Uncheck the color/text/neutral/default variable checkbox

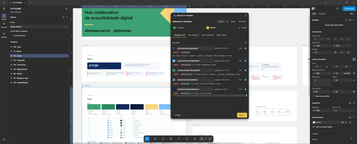(x=245, y=80)
